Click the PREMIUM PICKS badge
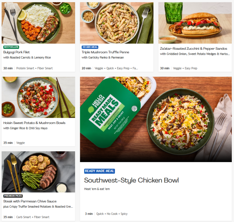This screenshot has height=222, width=234. 13,196
